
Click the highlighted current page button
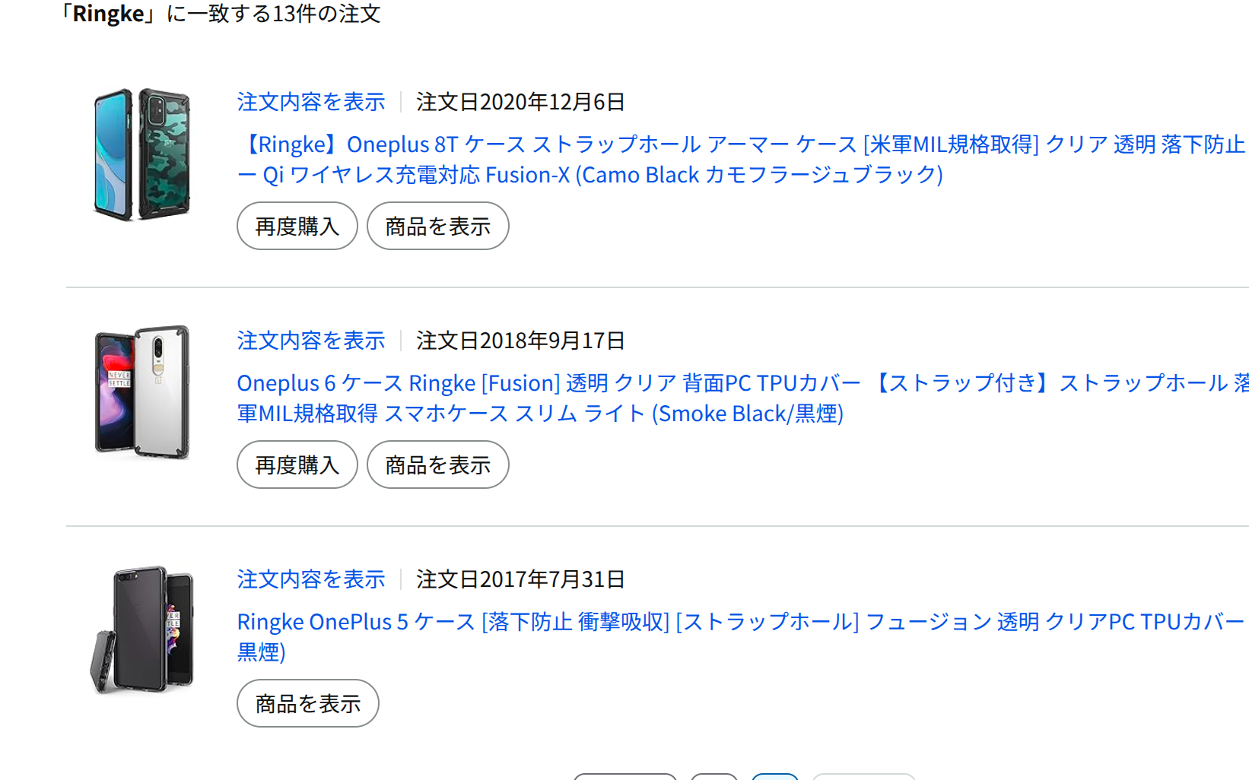click(774, 776)
